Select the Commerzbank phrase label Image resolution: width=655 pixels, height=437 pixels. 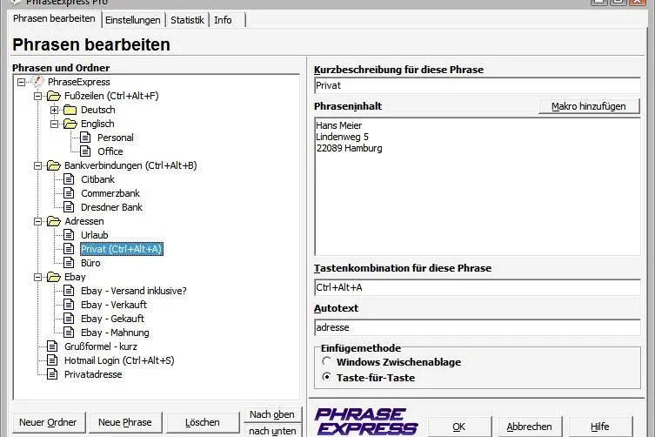tap(110, 193)
